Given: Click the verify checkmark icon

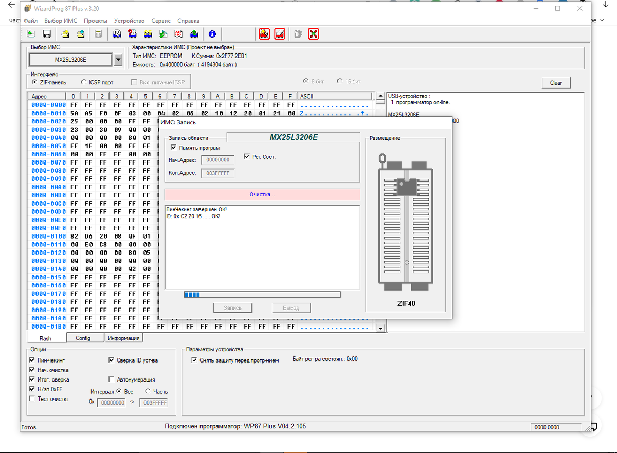Looking at the screenshot, I should 163,34.
